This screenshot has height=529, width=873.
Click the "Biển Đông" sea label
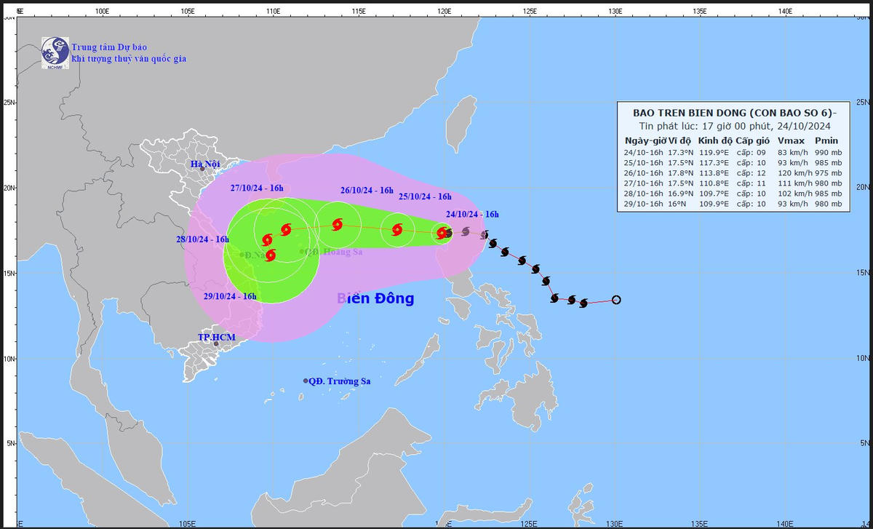tap(375, 298)
